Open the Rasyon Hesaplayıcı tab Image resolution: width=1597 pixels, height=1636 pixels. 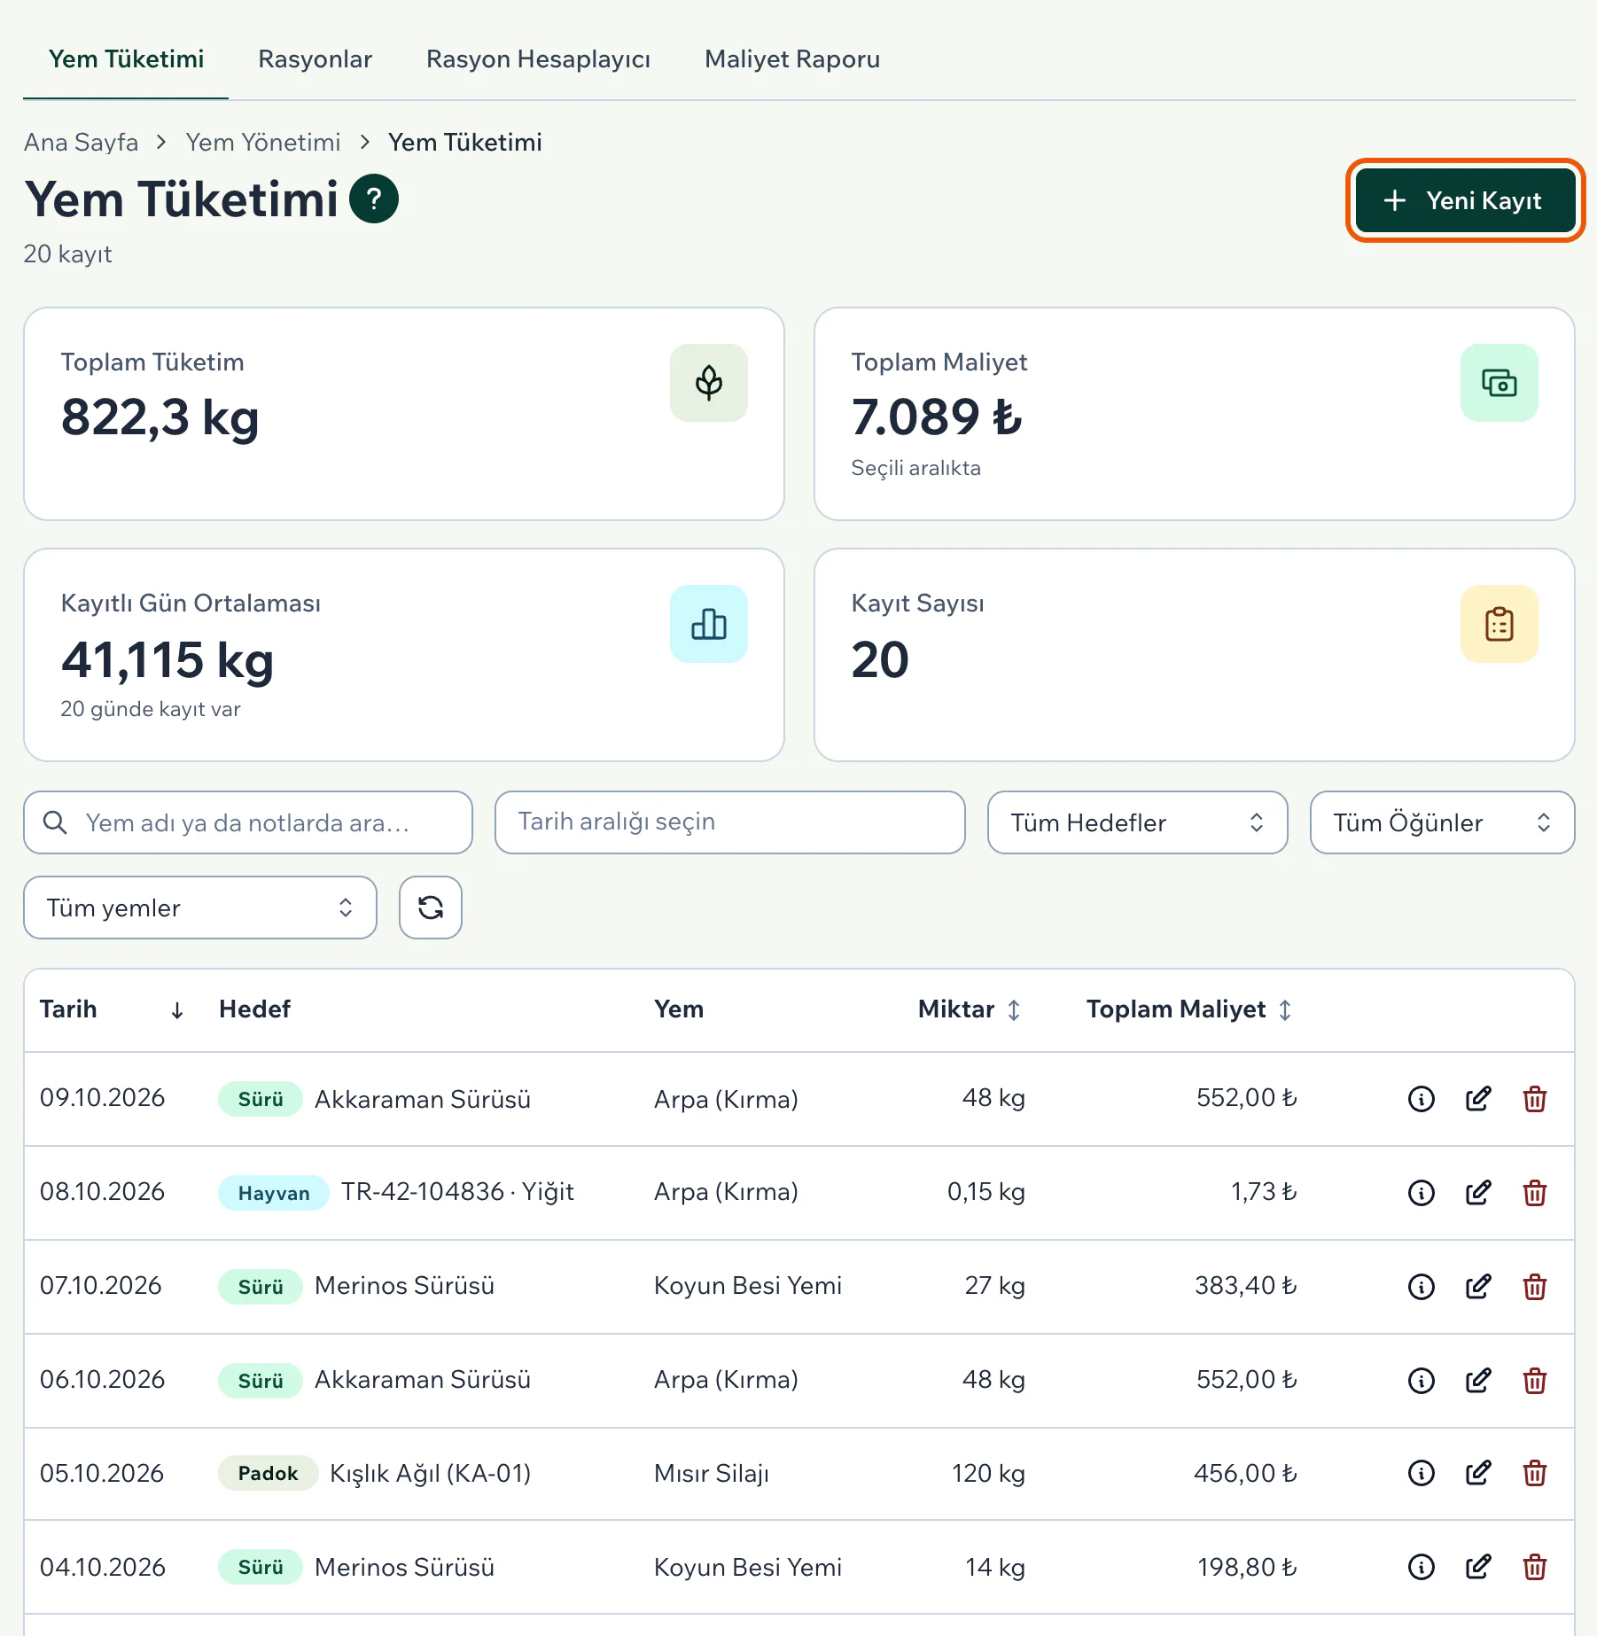(x=538, y=59)
